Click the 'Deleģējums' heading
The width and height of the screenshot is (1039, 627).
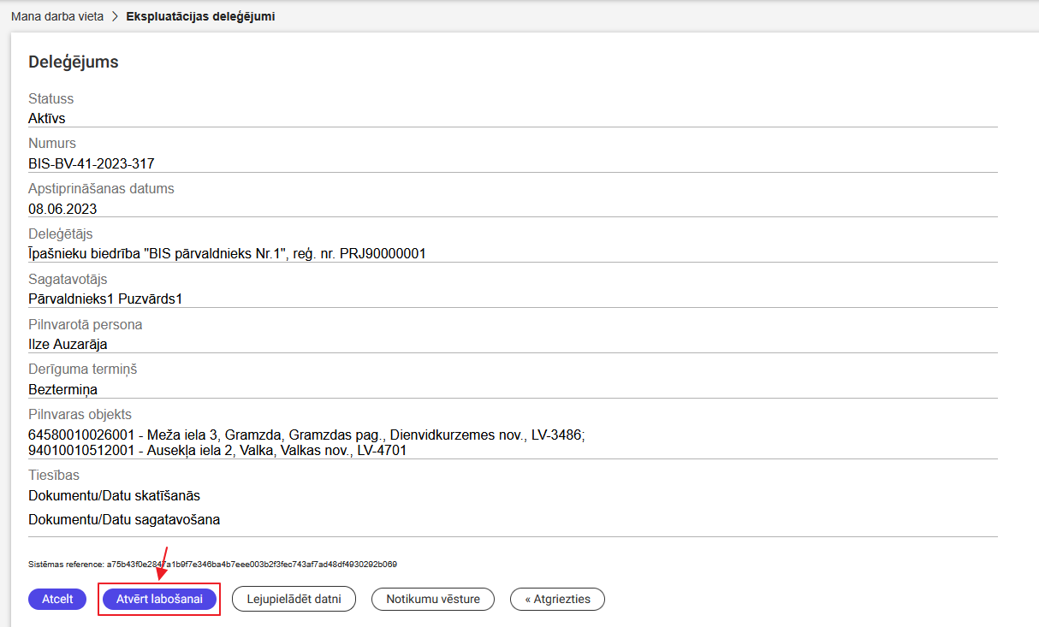[74, 62]
